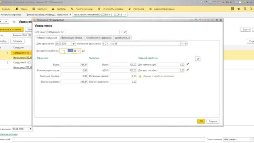254x143 pixels.
Task: Open the Зарплата menu section
Action: (x=40, y=9)
